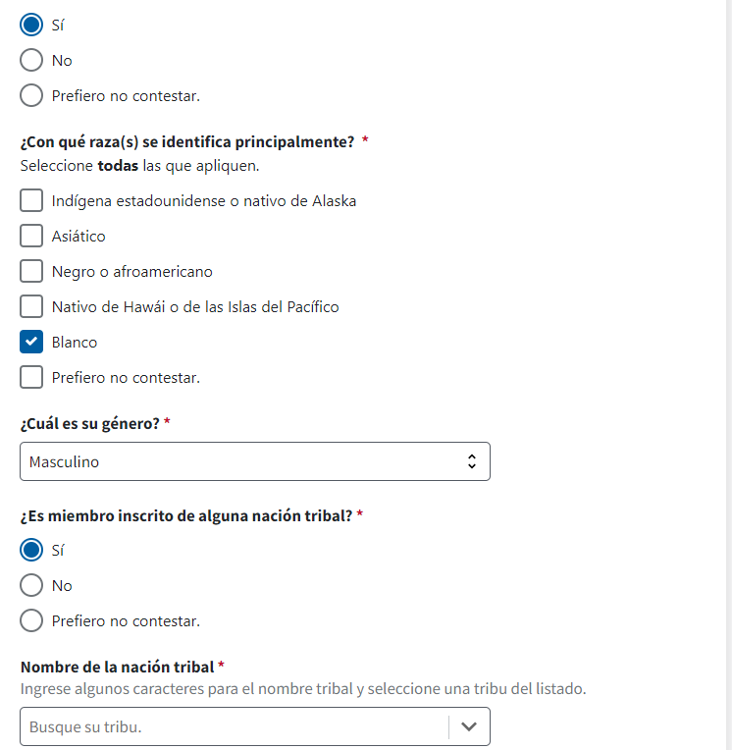This screenshot has height=750, width=732.
Task: Expand tribe list with chevron arrow
Action: [469, 727]
